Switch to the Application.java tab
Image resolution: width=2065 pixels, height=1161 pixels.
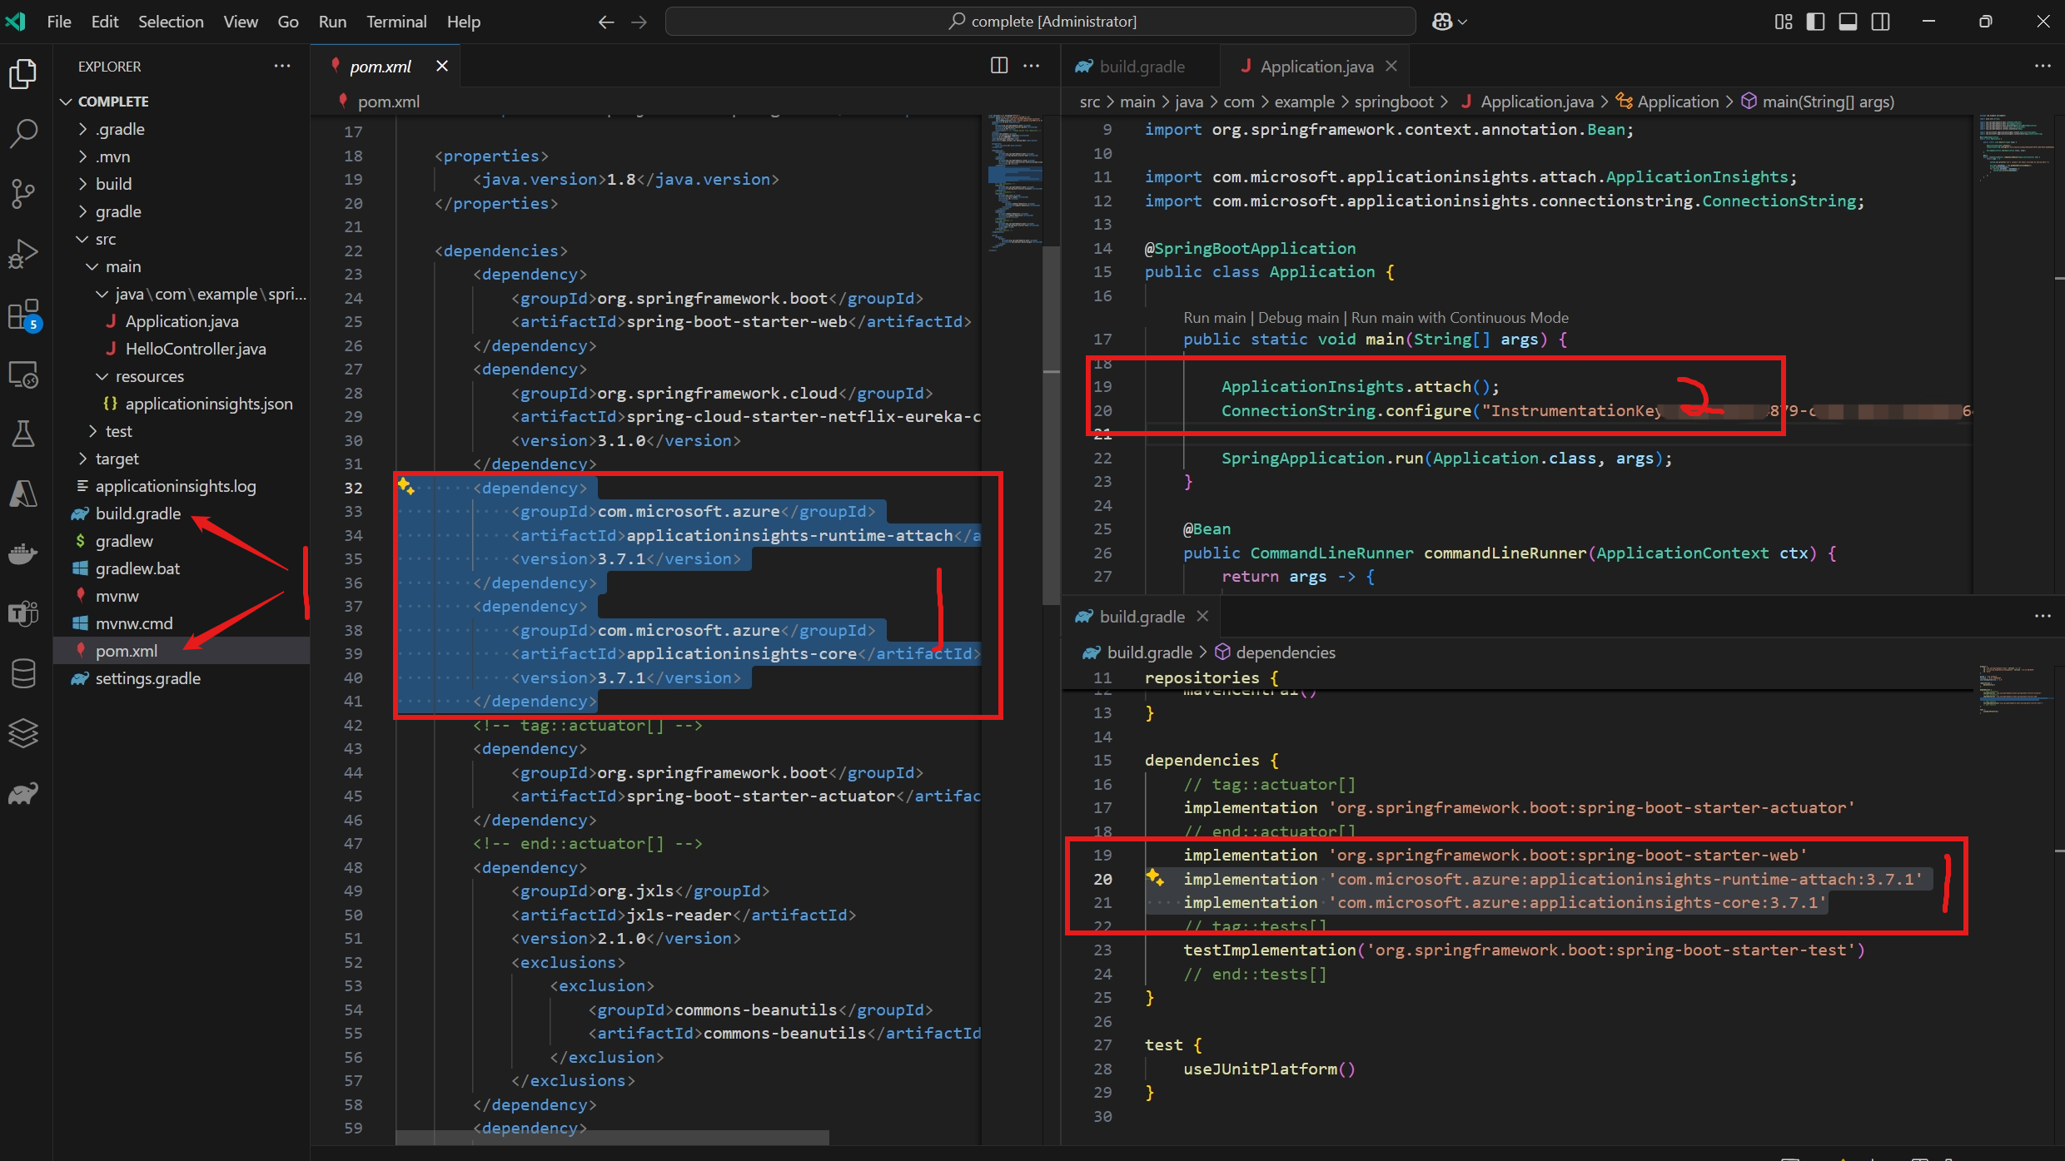coord(1316,67)
